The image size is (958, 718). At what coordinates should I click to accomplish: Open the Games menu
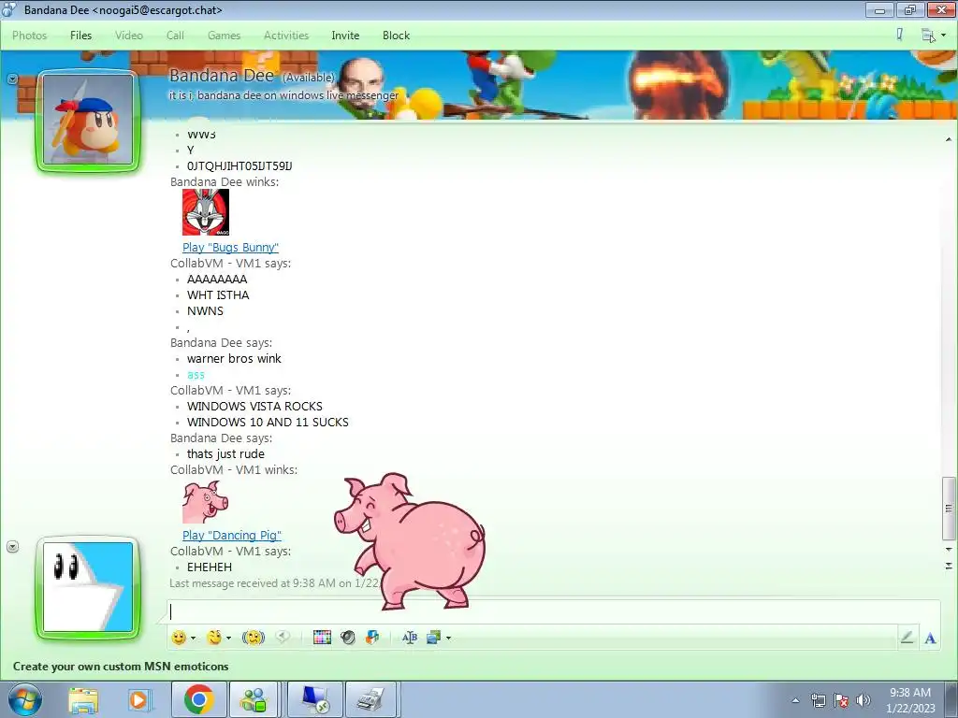(x=224, y=36)
